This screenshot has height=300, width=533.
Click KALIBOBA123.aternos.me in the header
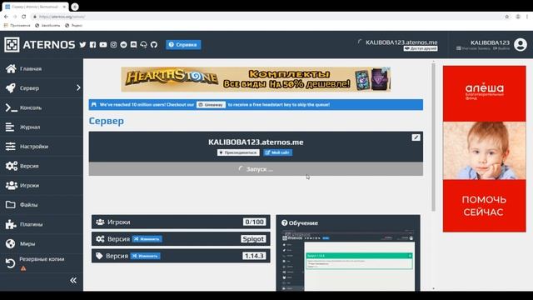401,42
